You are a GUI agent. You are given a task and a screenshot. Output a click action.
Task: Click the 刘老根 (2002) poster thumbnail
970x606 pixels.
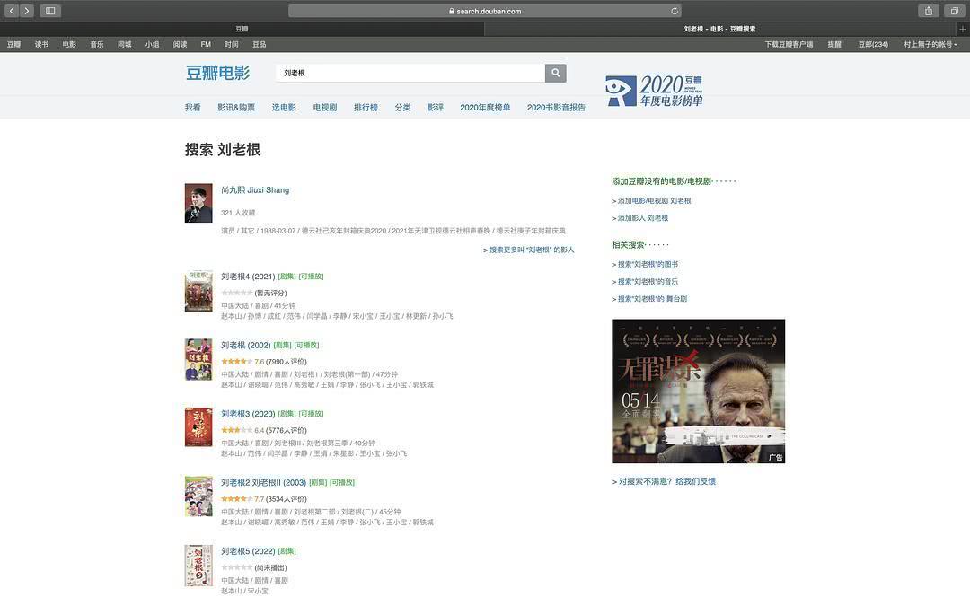[198, 359]
